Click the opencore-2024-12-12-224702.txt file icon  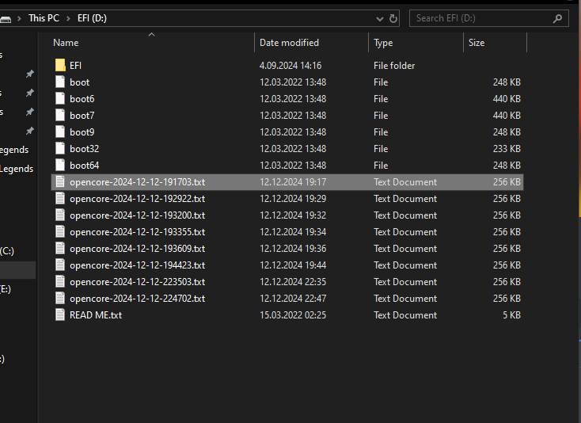coord(60,299)
